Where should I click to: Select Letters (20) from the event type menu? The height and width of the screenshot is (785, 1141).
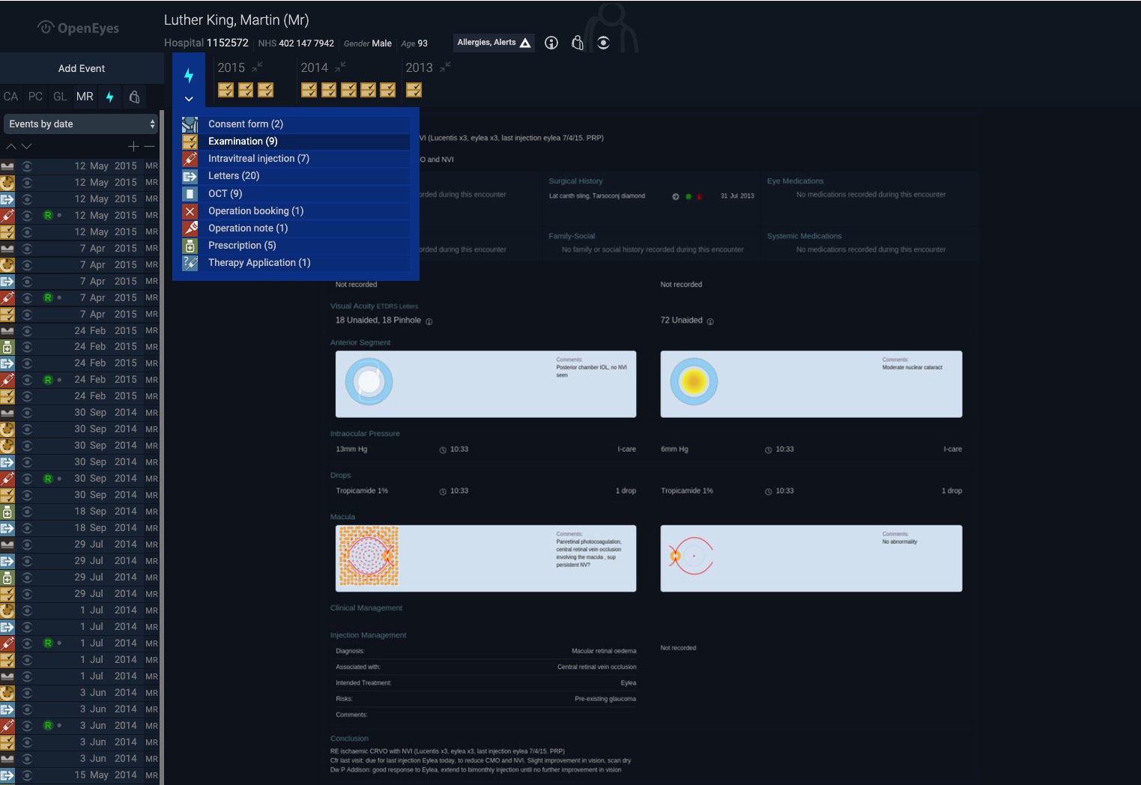coord(234,176)
